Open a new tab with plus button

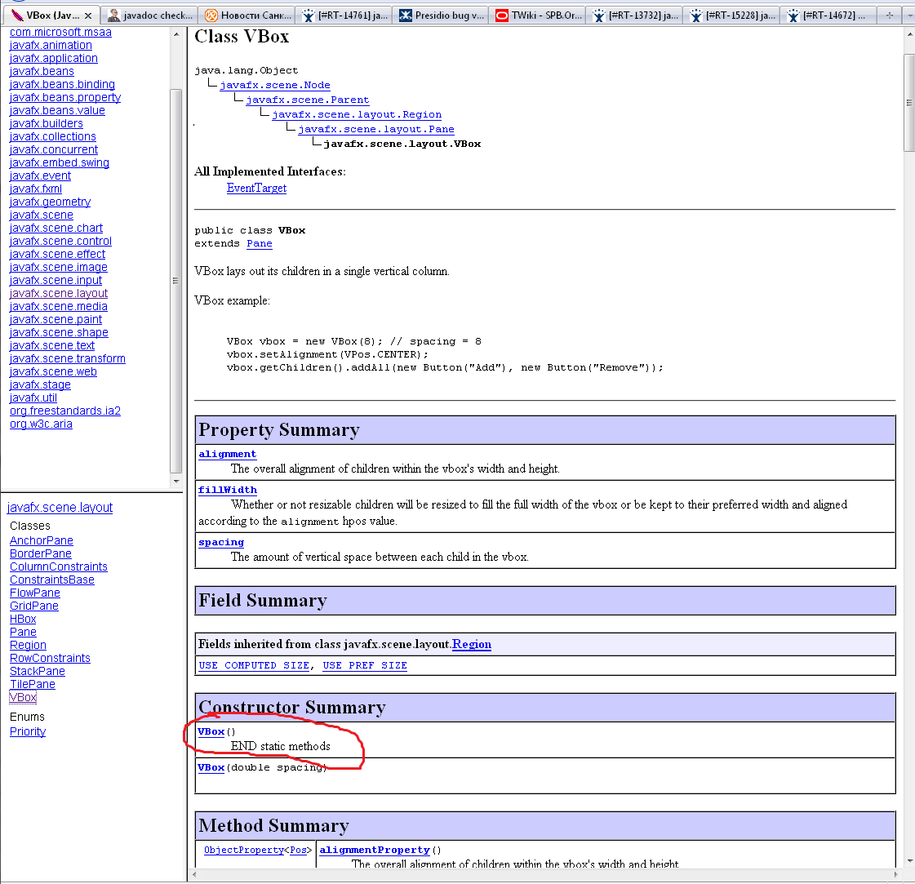coord(889,16)
